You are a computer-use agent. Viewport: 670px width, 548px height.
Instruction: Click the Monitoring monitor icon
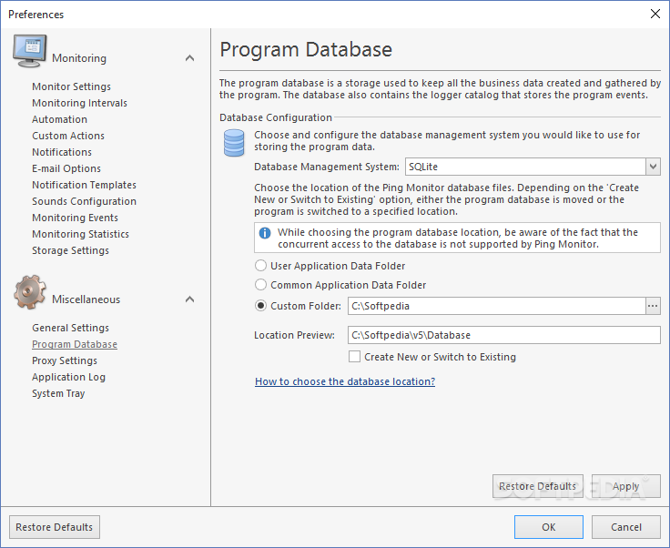29,52
